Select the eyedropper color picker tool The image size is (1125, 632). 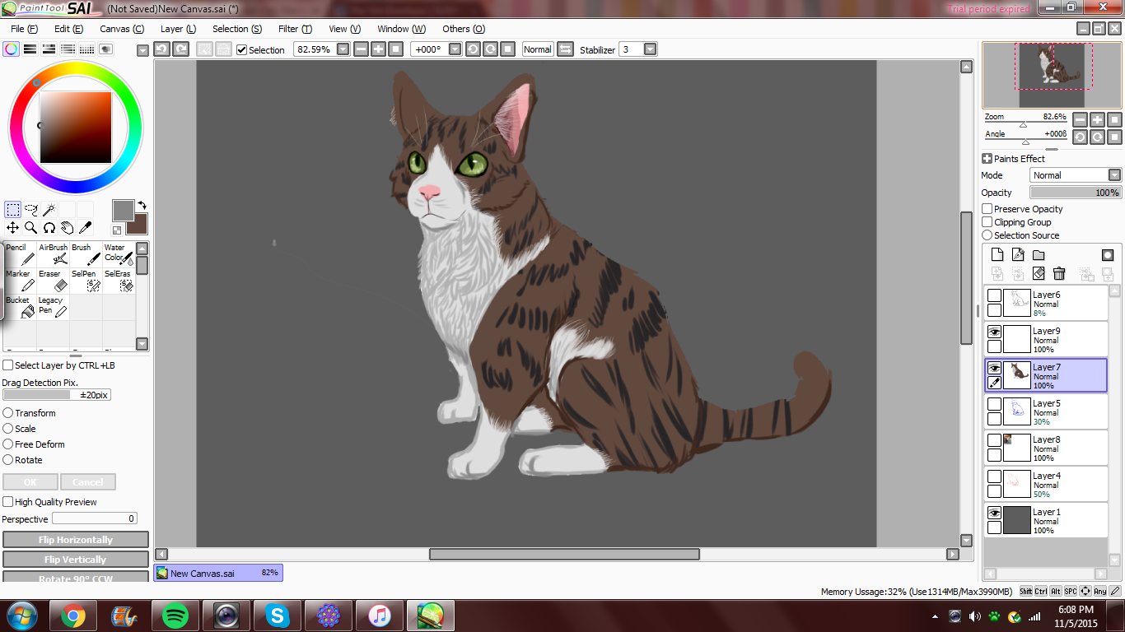pyautogui.click(x=85, y=228)
